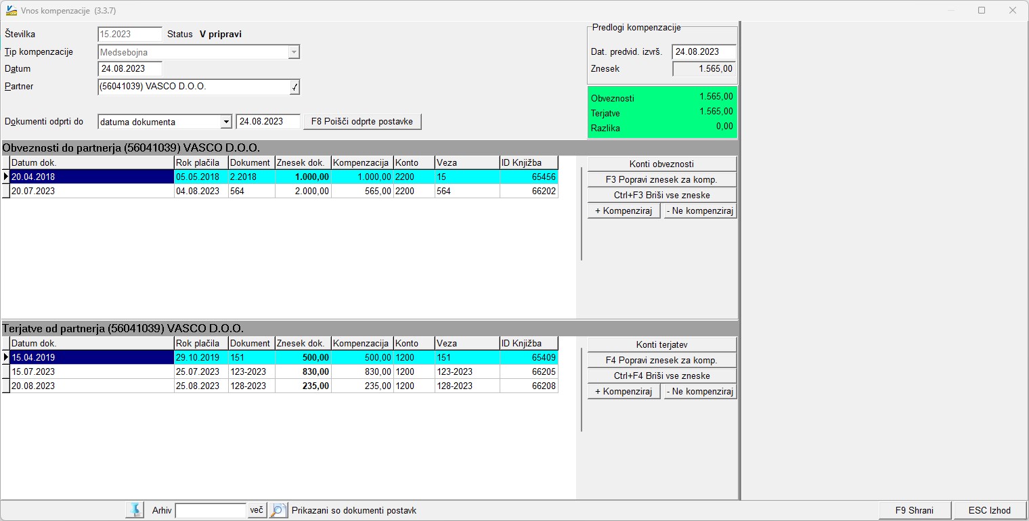Click Znesek dok. cell 235,00
This screenshot has width=1029, height=521.
(x=303, y=386)
